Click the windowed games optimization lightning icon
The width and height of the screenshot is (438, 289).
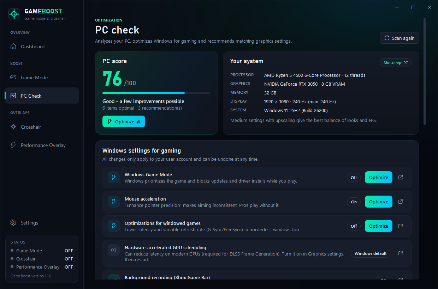pos(114,226)
